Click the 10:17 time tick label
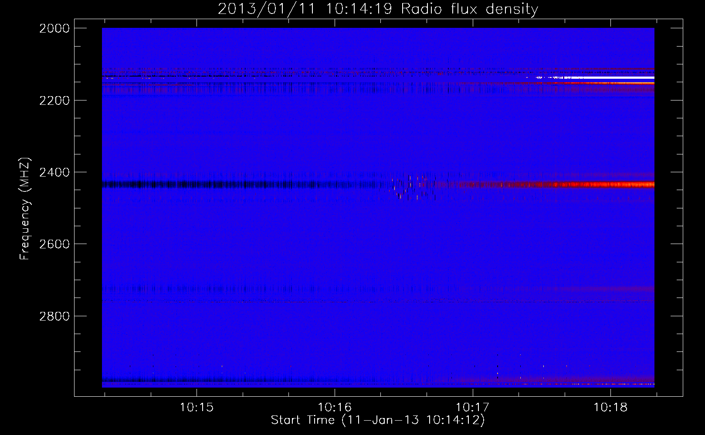Image resolution: width=705 pixels, height=435 pixels. coord(473,408)
